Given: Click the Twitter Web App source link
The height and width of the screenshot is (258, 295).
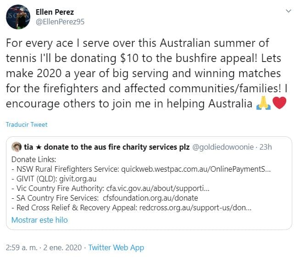Looking at the screenshot, I should [116, 247].
